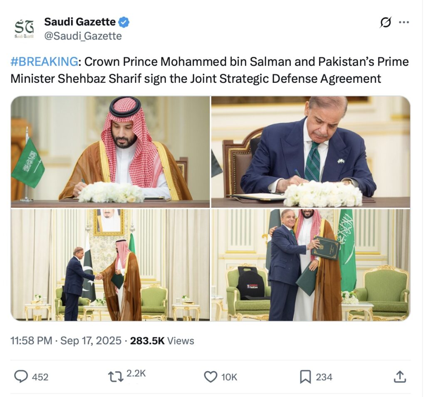Click the reply comment icon
This screenshot has width=426, height=397.
coord(21,377)
